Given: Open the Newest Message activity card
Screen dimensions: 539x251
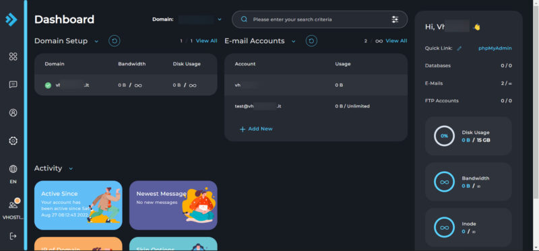Looking at the screenshot, I should point(173,205).
